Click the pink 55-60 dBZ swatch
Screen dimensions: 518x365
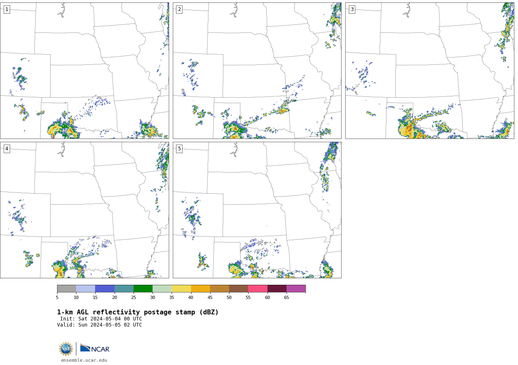tap(258, 289)
